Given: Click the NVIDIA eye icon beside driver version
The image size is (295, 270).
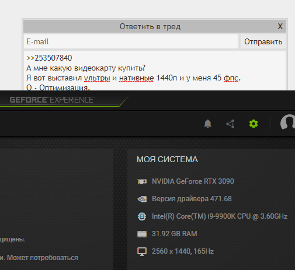Looking at the screenshot, I should [x=142, y=199].
